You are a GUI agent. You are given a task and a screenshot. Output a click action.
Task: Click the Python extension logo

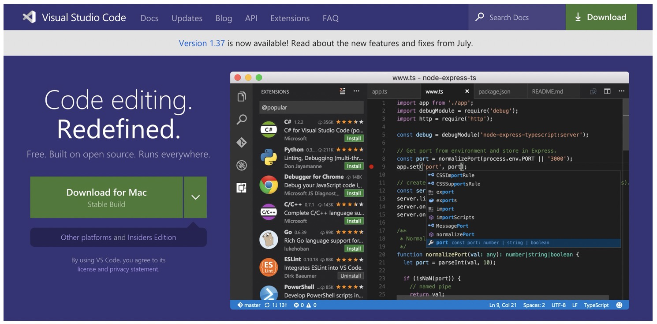click(x=269, y=157)
